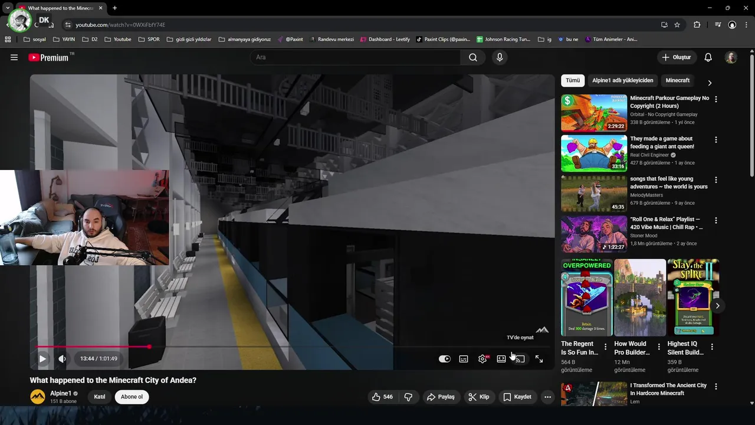Open more actions menu below video

pos(547,397)
